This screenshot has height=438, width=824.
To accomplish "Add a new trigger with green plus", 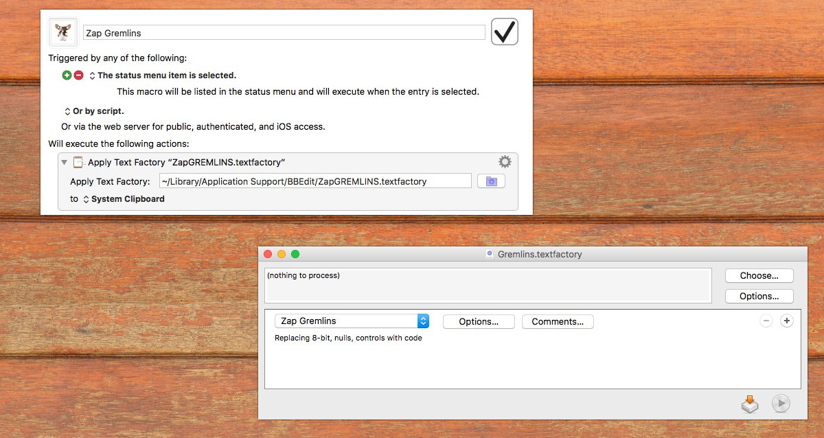I will coord(67,76).
